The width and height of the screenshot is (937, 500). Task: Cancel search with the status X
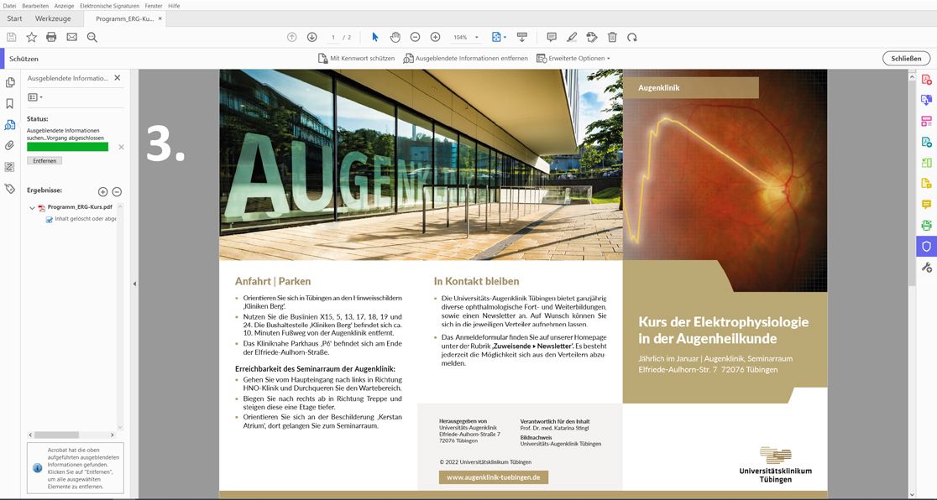121,147
